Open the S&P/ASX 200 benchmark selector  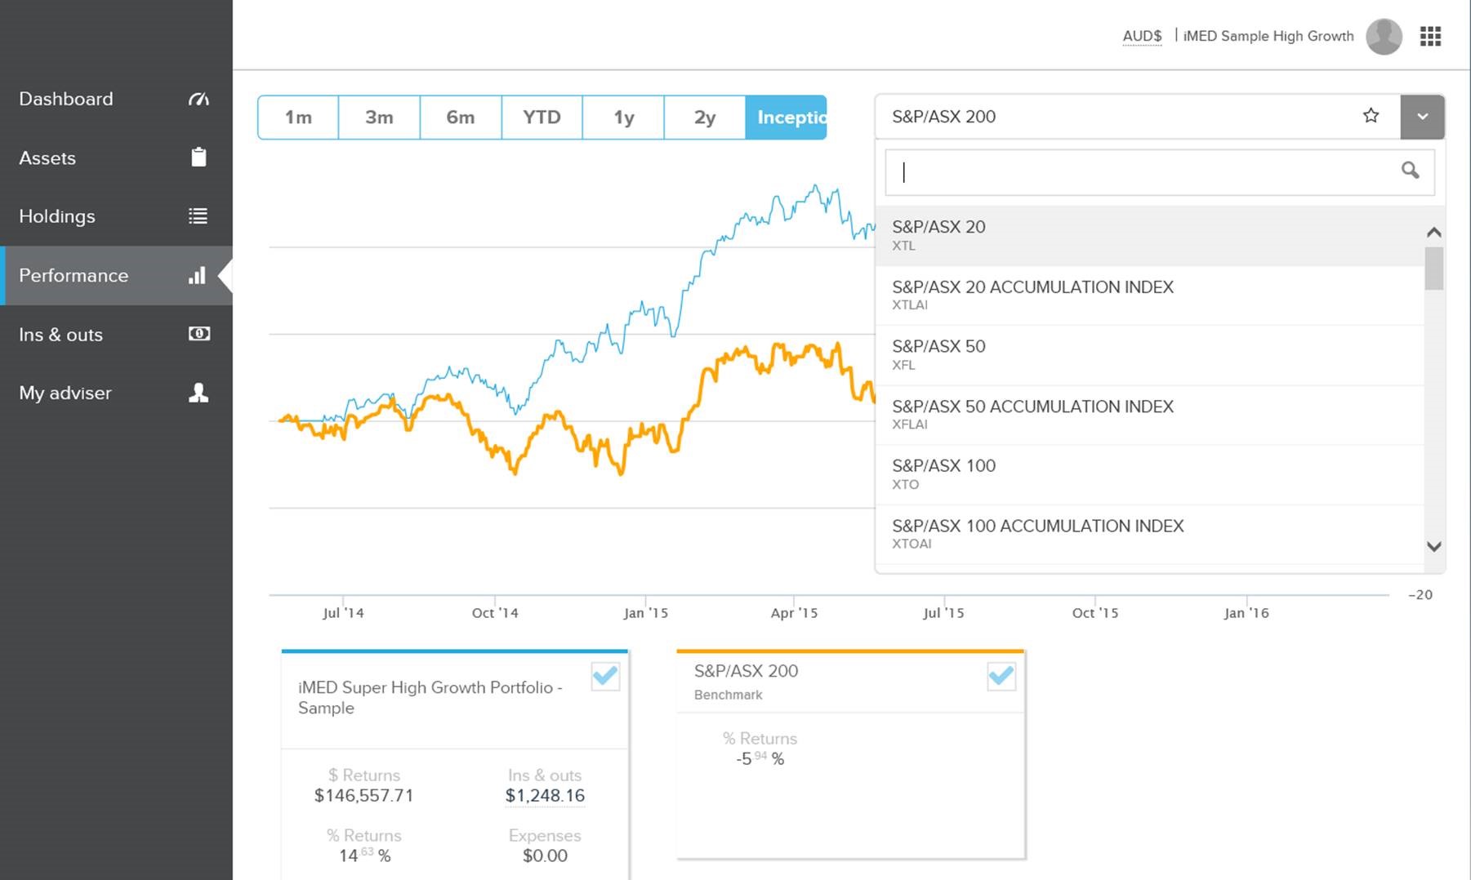pos(1137,117)
